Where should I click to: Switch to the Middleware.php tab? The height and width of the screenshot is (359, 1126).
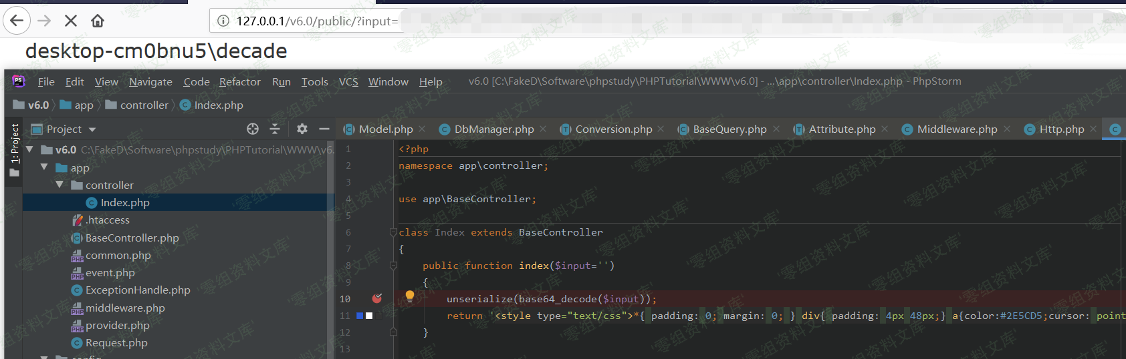(956, 129)
